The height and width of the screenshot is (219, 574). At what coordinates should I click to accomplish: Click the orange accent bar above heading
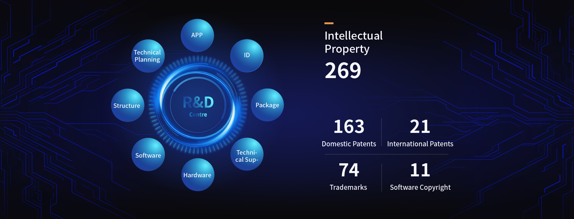[329, 23]
